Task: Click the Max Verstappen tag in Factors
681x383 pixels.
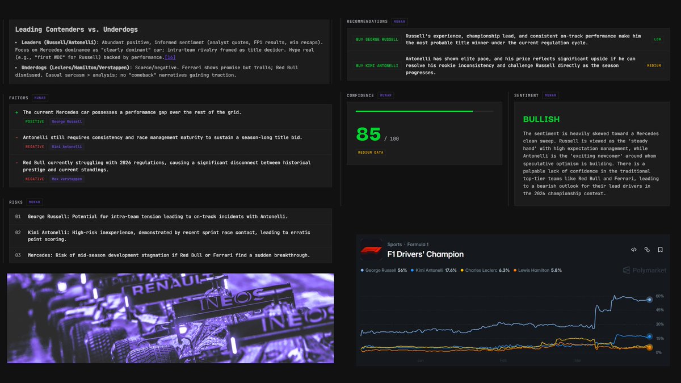Action: pos(67,179)
